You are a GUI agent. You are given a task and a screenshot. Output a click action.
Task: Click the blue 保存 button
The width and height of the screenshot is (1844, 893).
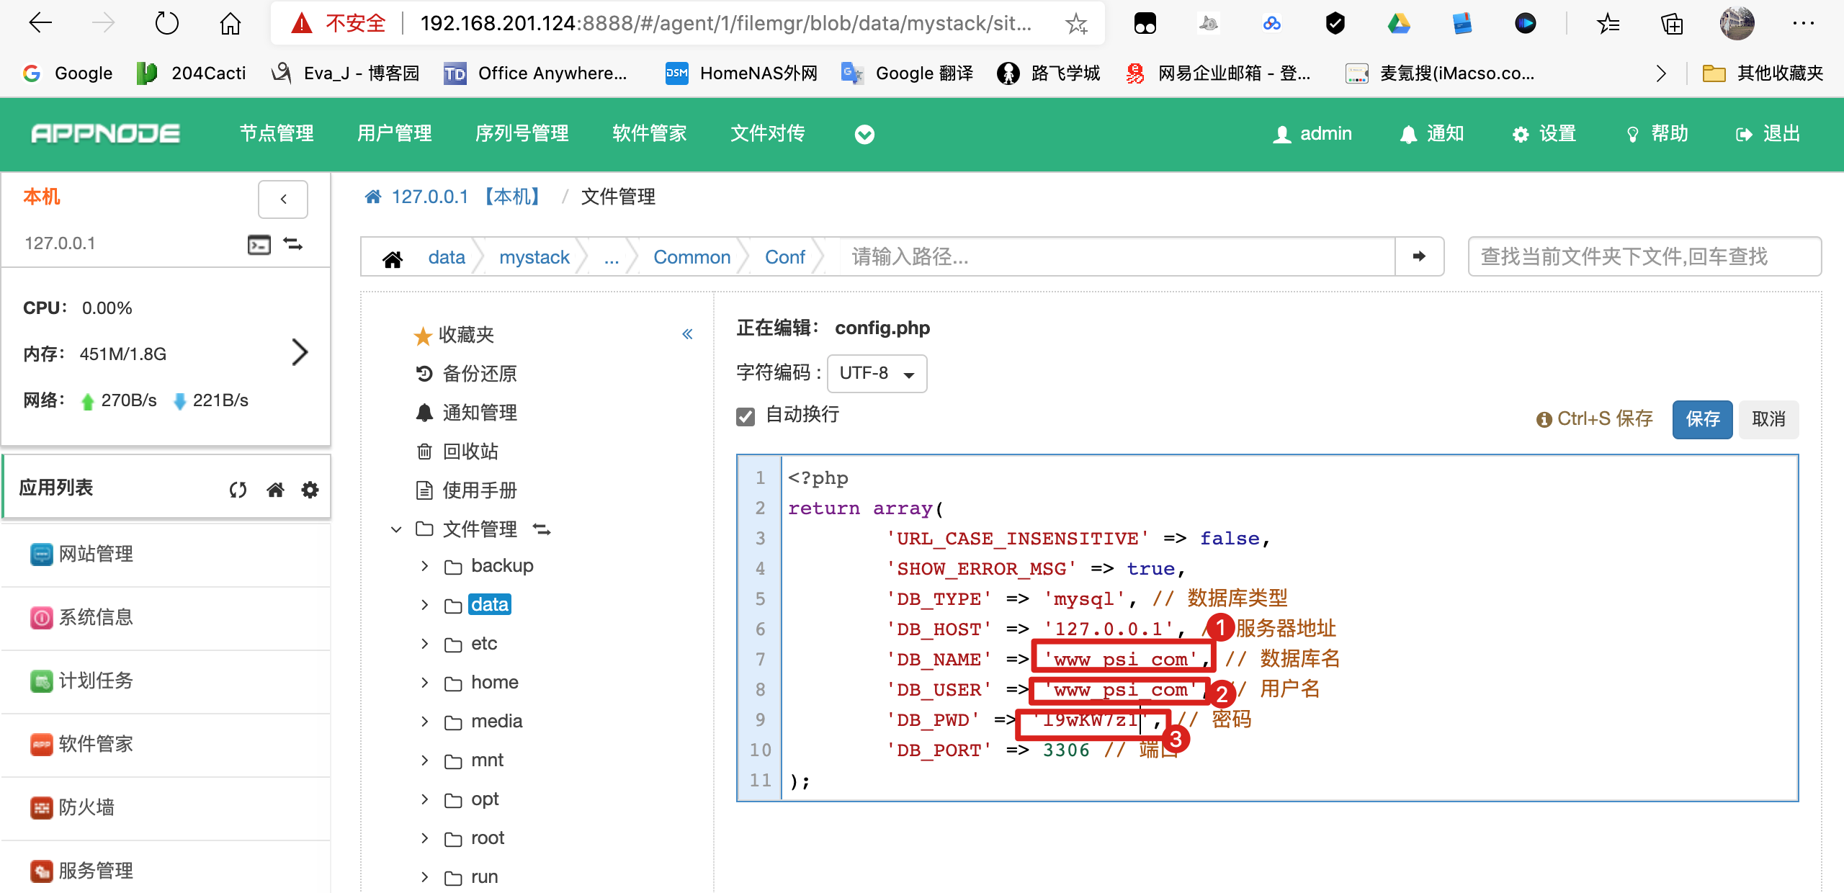pos(1701,419)
